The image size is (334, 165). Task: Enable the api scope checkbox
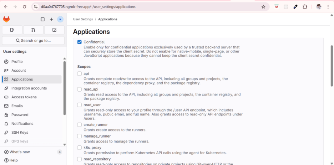(x=80, y=74)
